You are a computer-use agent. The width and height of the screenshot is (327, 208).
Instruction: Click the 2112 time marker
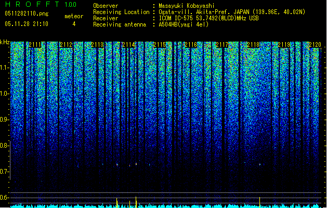(66, 45)
